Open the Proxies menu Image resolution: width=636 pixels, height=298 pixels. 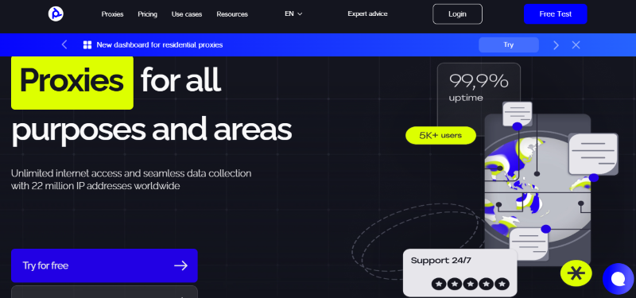click(x=112, y=14)
